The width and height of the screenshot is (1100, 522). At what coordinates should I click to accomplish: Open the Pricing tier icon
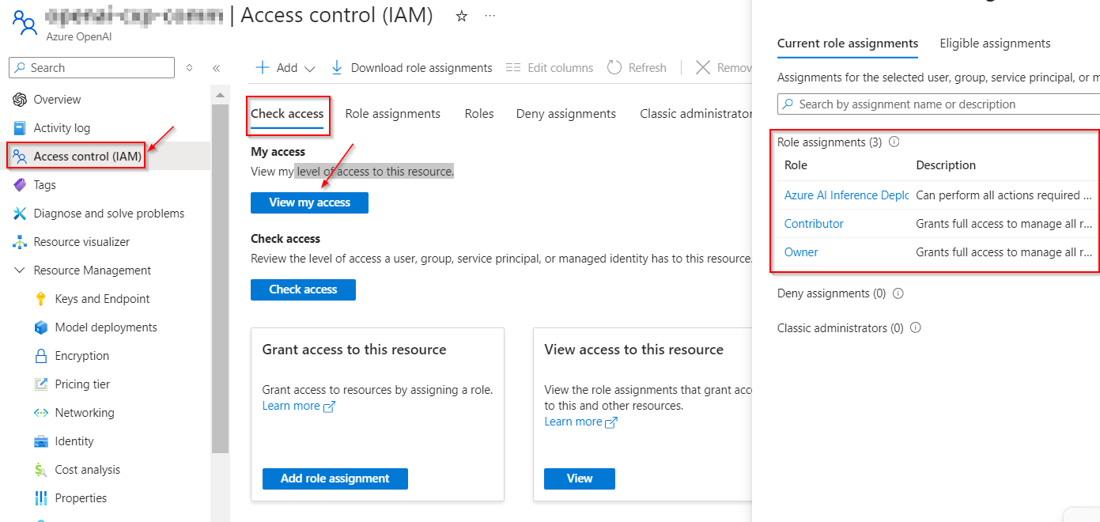pyautogui.click(x=41, y=384)
